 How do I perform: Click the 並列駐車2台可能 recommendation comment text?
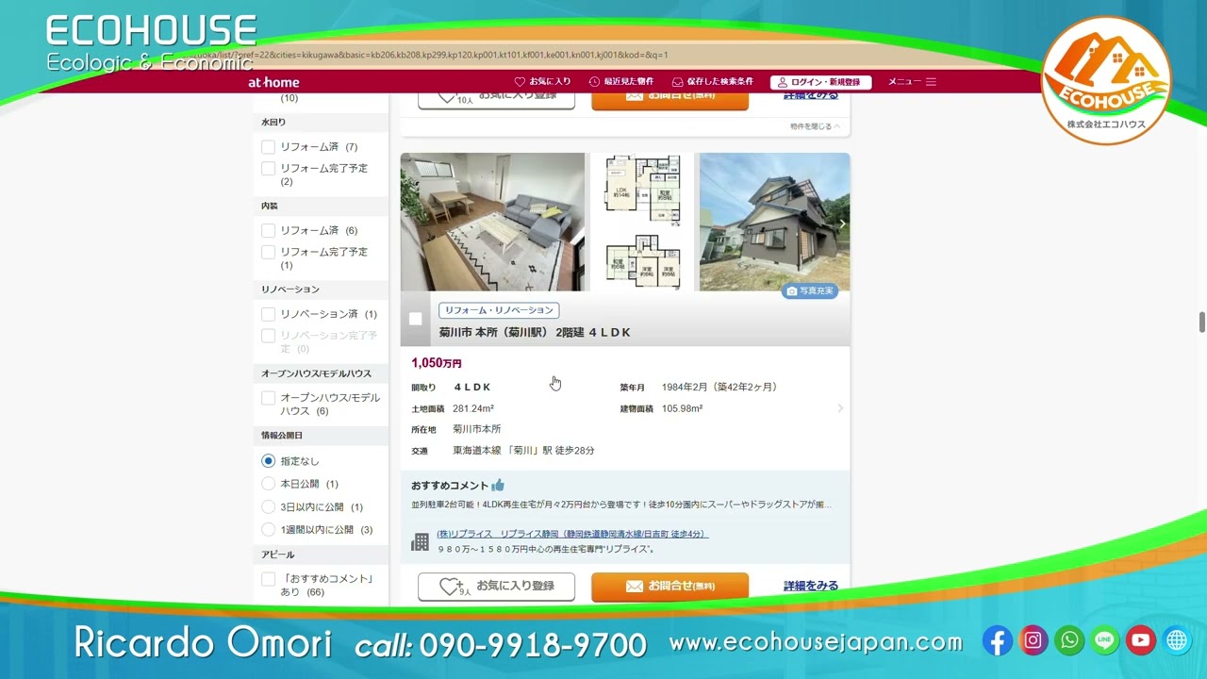[x=621, y=505]
